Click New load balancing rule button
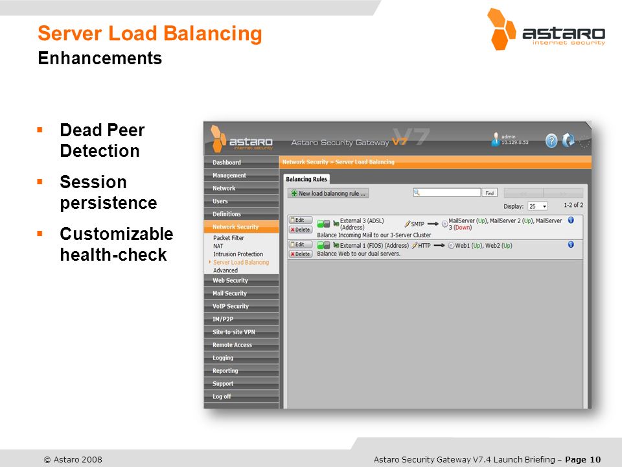Image resolution: width=622 pixels, height=467 pixels. tap(328, 193)
